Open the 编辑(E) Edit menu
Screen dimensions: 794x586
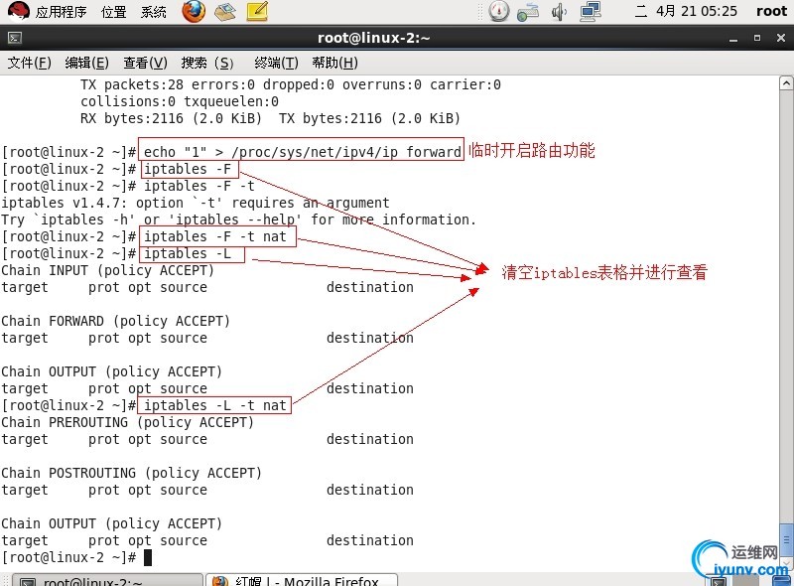coord(86,63)
